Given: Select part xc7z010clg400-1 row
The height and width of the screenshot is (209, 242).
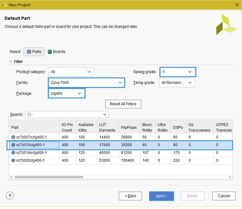Looking at the screenshot, I should click(121, 145).
